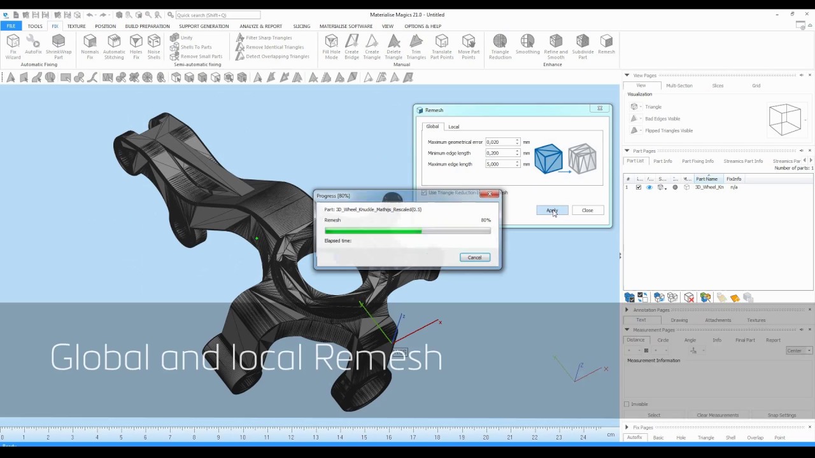Screen dimensions: 815x458
Task: Click Remove Small Parts
Action: pyautogui.click(x=196, y=56)
